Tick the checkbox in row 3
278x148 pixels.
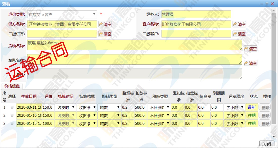coord(12,123)
